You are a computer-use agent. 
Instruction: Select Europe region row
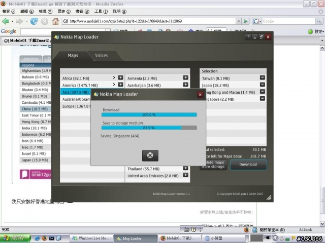click(x=76, y=106)
